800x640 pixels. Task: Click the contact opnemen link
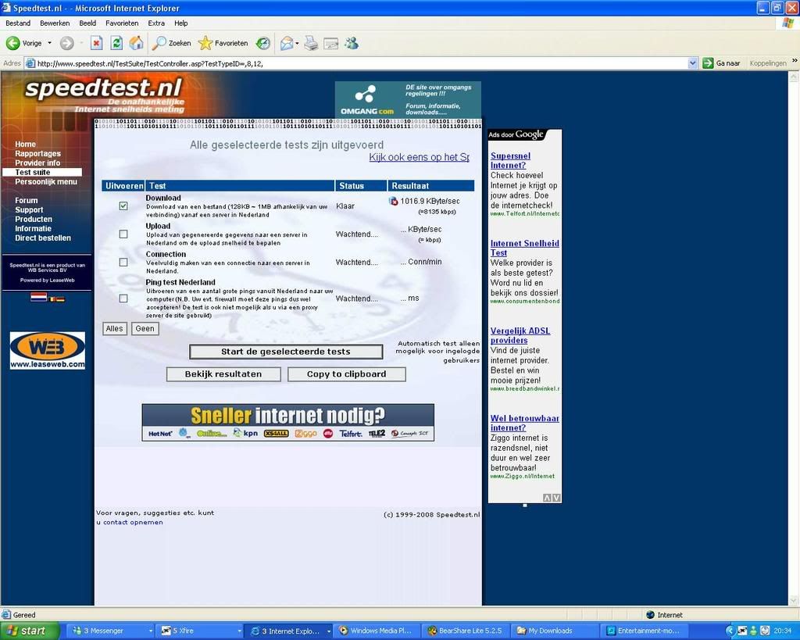(x=133, y=522)
